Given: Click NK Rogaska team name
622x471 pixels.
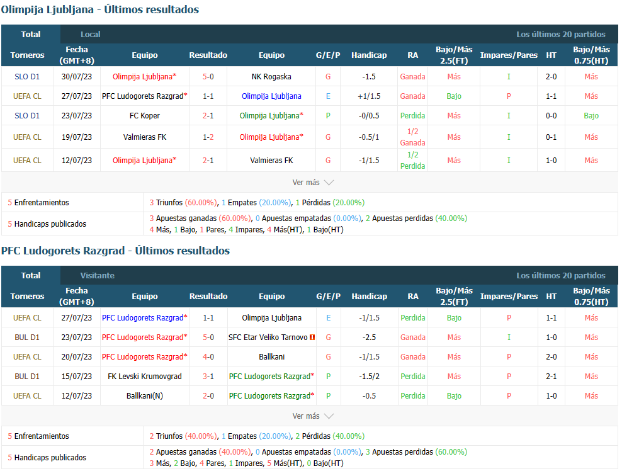Looking at the screenshot, I should pyautogui.click(x=271, y=77).
